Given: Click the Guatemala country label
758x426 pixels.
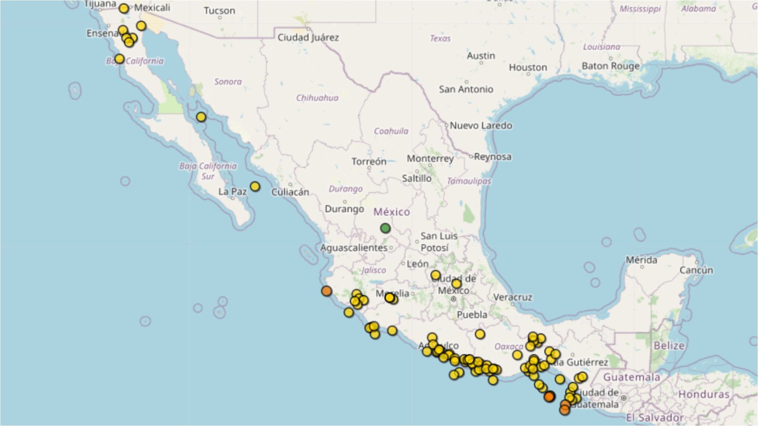Looking at the screenshot, I should [631, 377].
